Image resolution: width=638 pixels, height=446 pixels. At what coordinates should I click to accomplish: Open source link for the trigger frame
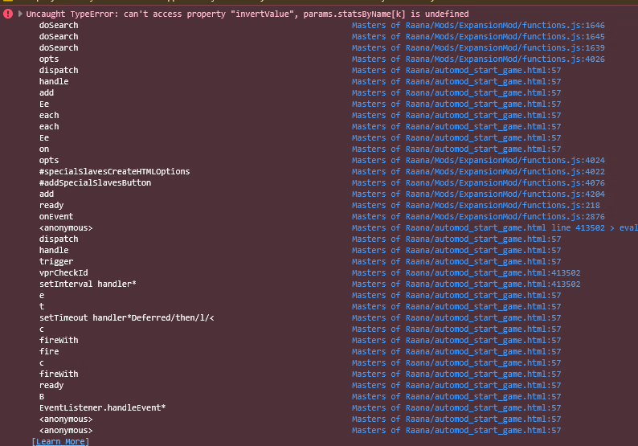456,262
